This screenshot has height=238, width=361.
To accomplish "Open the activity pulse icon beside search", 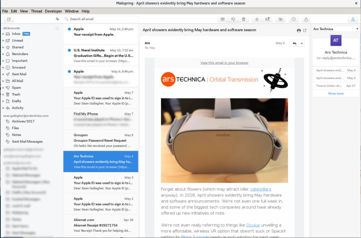I will coord(57,19).
